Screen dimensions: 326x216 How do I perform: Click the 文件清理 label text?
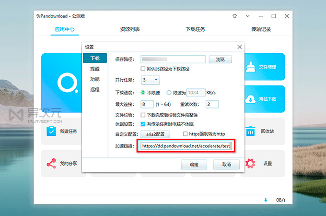[x=268, y=67]
